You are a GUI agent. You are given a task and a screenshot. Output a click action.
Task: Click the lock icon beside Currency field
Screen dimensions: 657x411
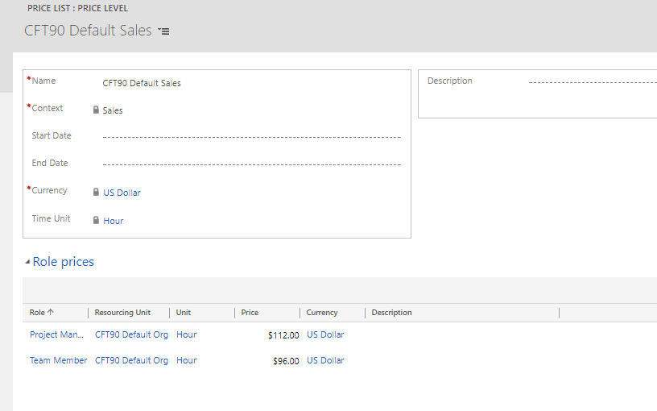pyautogui.click(x=96, y=192)
